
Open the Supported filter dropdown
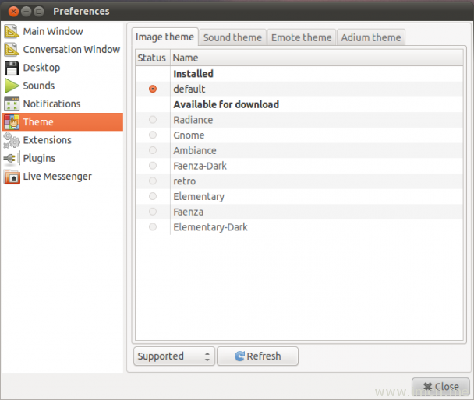pyautogui.click(x=174, y=356)
